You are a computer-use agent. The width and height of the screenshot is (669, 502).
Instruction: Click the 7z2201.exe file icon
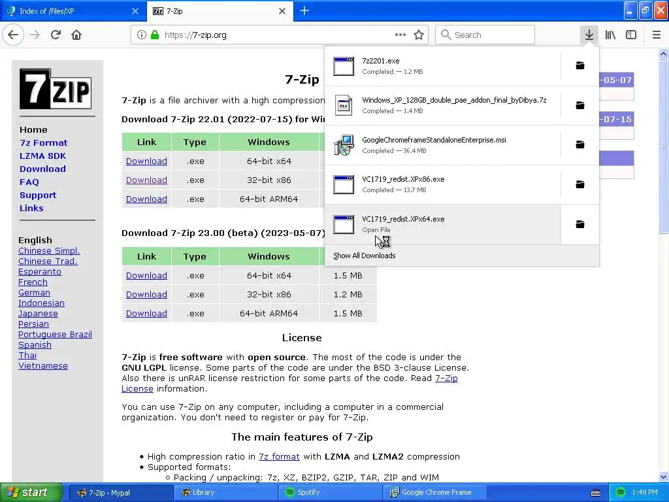tap(344, 66)
